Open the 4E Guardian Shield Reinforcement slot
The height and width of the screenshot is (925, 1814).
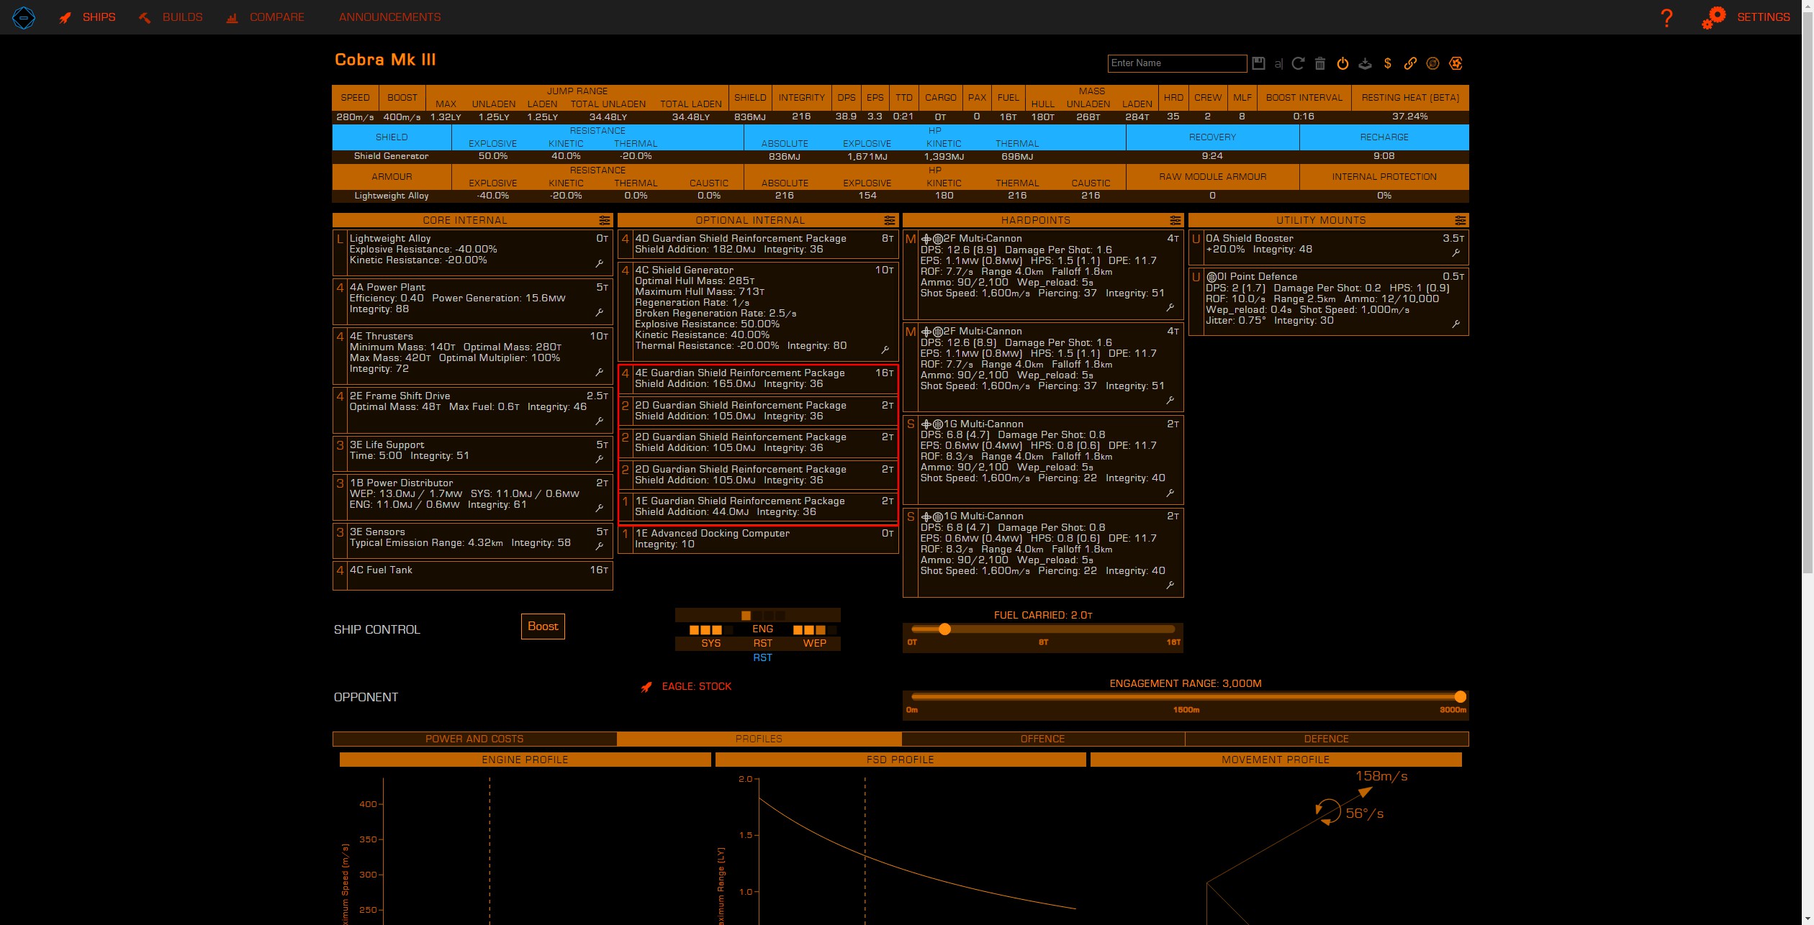click(758, 378)
